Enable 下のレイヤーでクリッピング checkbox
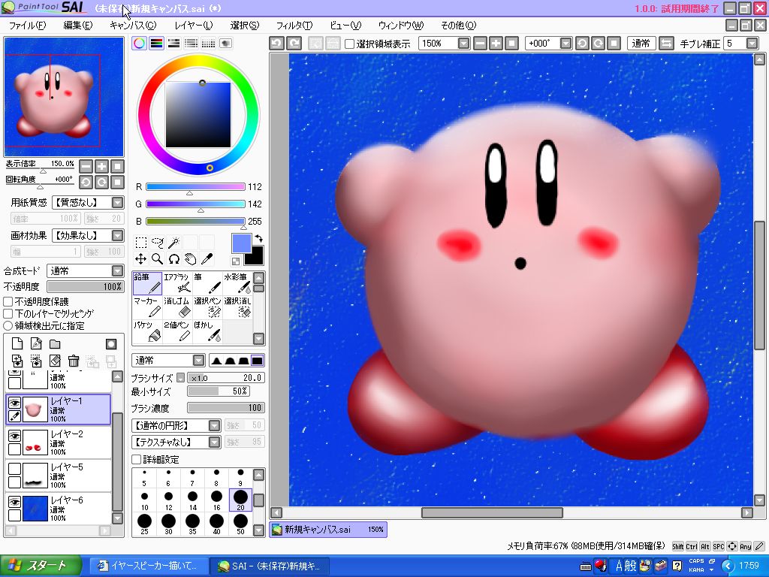The image size is (769, 577). [x=8, y=313]
